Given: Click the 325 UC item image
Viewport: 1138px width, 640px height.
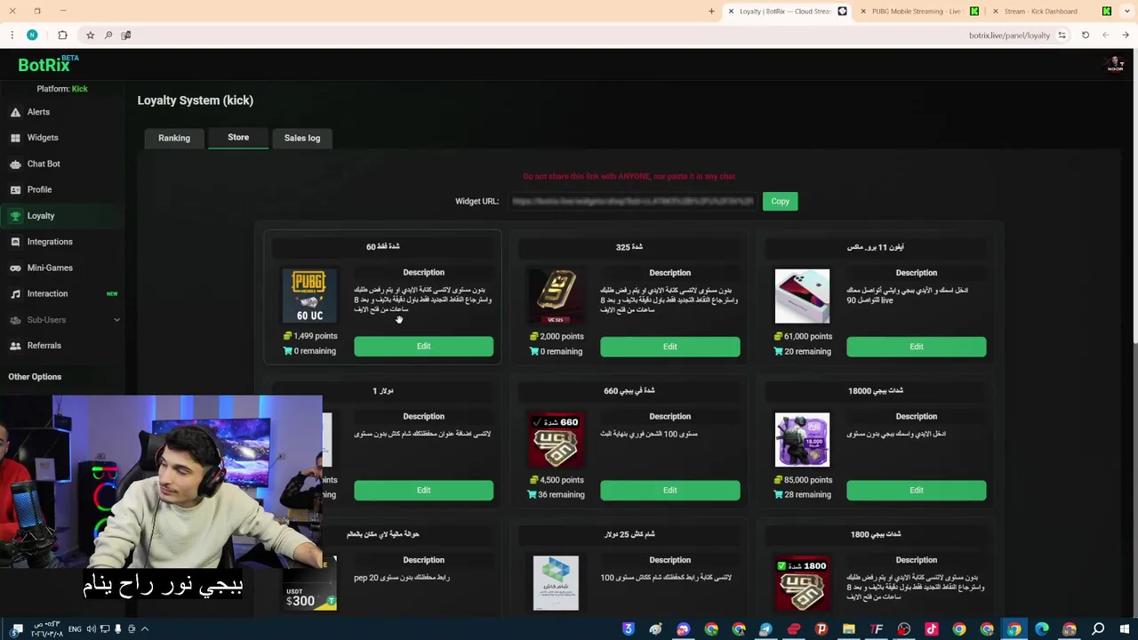Looking at the screenshot, I should [556, 296].
